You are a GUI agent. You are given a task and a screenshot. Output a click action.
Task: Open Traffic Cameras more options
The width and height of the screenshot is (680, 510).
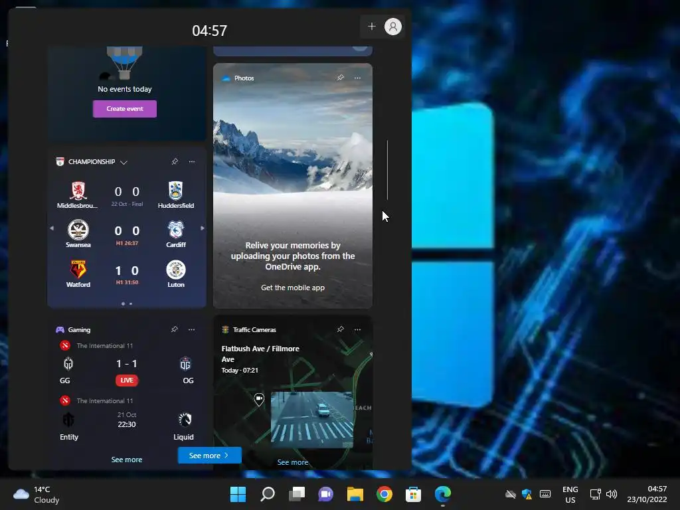(x=357, y=329)
